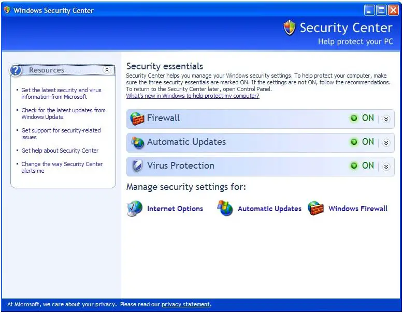Click Automatic Updates icon under Manage settings
The height and width of the screenshot is (313, 403).
(x=225, y=208)
